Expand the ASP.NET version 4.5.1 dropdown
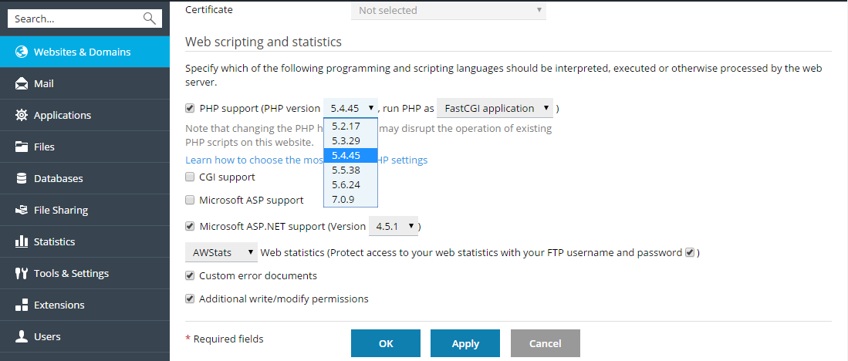Image resolution: width=848 pixels, height=361 pixels. [394, 226]
